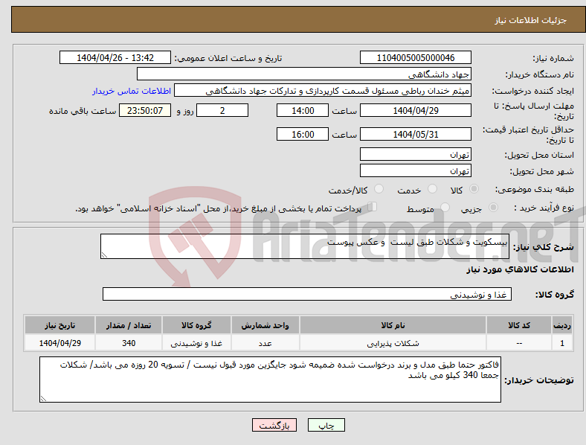The image size is (586, 445).
Task: Click the تاریخ نیاز column header
Action: (59, 325)
